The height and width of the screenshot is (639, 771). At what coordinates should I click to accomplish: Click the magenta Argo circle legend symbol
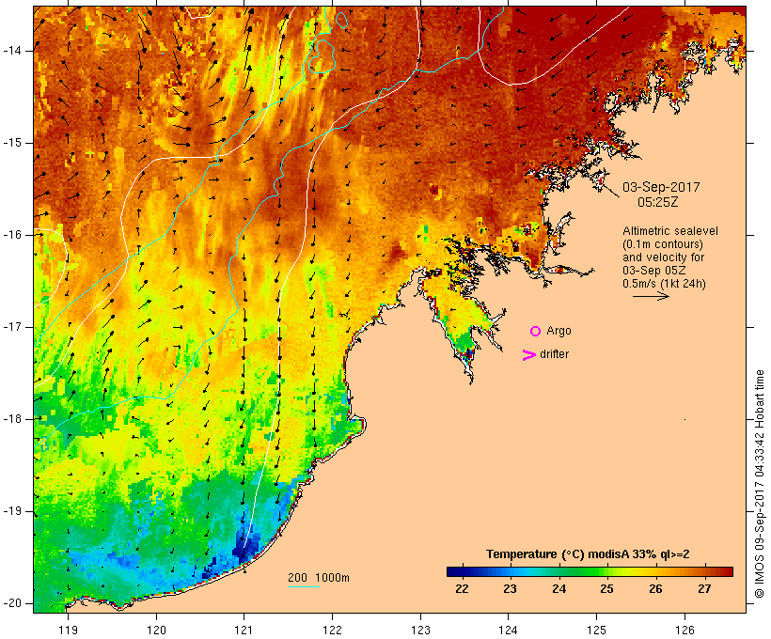(536, 332)
